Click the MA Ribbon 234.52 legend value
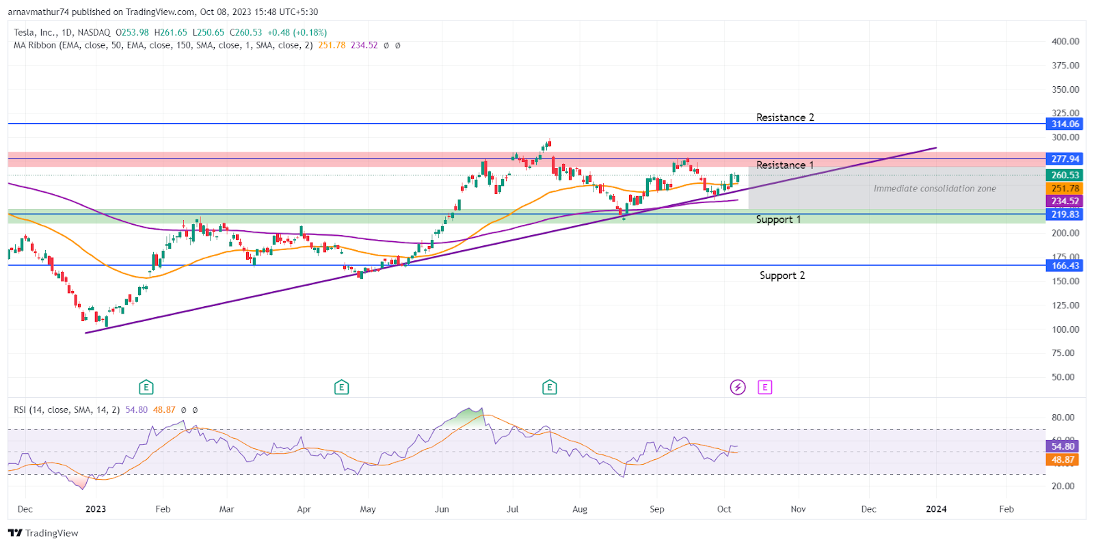The height and width of the screenshot is (546, 1094). point(364,45)
